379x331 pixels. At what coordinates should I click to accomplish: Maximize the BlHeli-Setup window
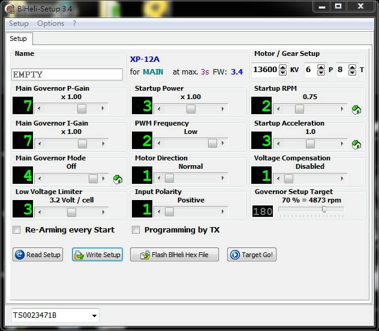click(338, 6)
